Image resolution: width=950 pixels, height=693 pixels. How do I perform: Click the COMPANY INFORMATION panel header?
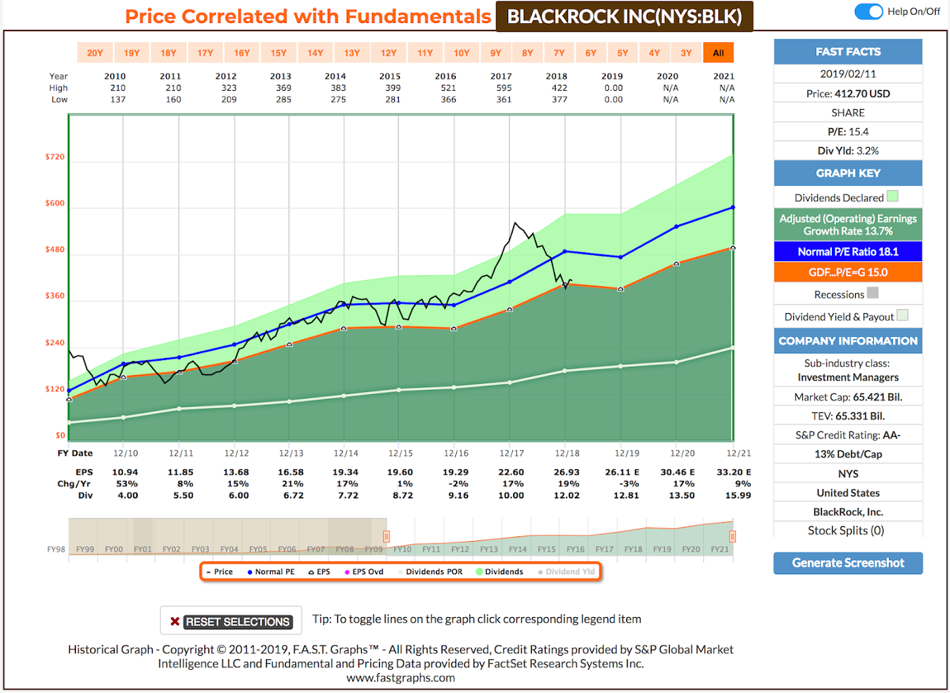point(848,340)
